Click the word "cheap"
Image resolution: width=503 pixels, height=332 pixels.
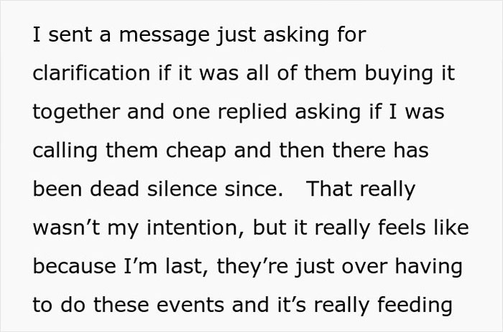195,151
